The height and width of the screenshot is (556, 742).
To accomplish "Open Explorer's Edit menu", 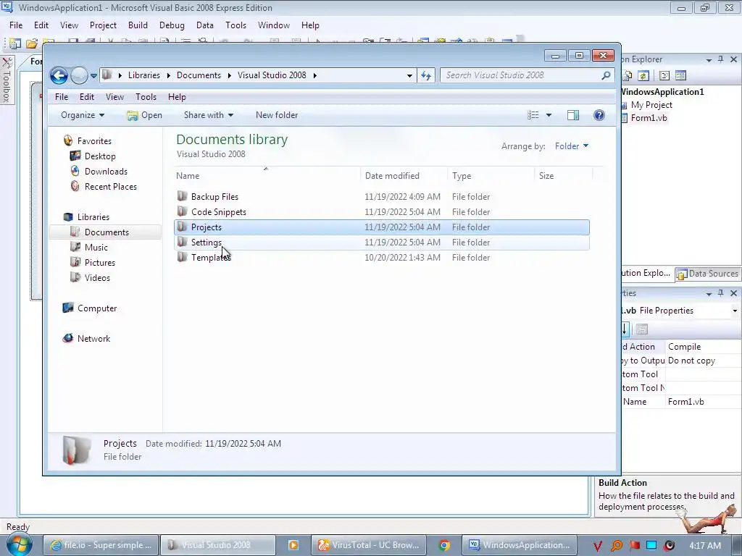I will (87, 97).
